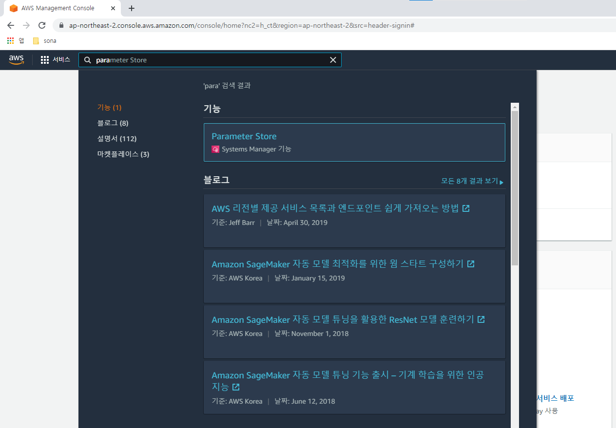Filter results by 마켓플레이스 (3)
The height and width of the screenshot is (428, 616).
point(123,154)
